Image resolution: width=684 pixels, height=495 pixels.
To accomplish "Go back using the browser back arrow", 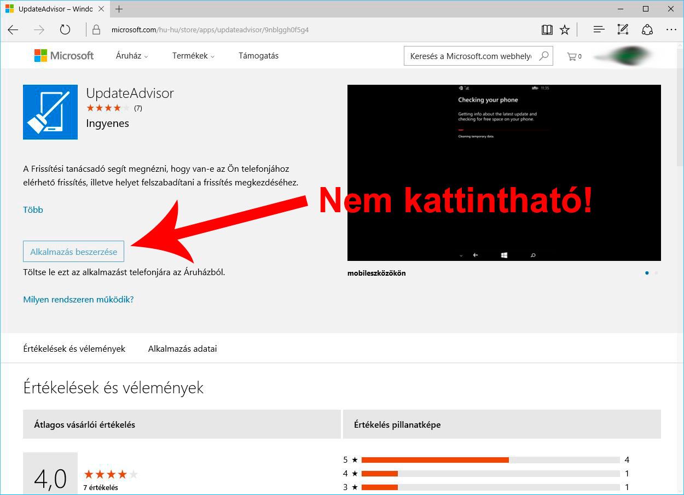I will (x=13, y=30).
